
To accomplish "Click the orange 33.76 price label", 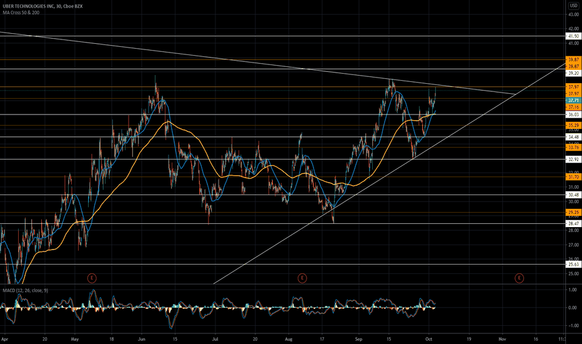I will [x=573, y=147].
